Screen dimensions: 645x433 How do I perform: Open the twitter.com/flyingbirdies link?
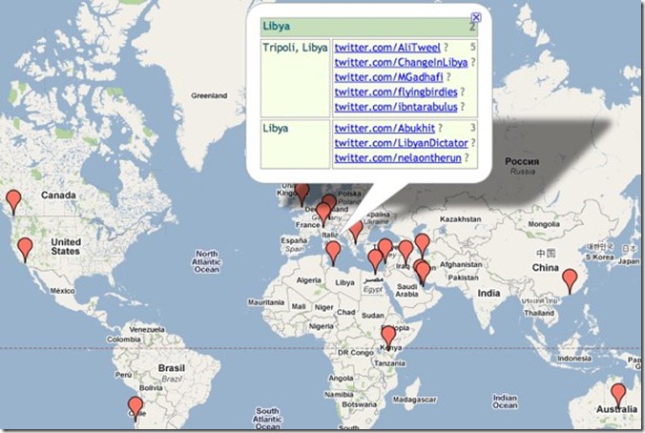pyautogui.click(x=396, y=93)
